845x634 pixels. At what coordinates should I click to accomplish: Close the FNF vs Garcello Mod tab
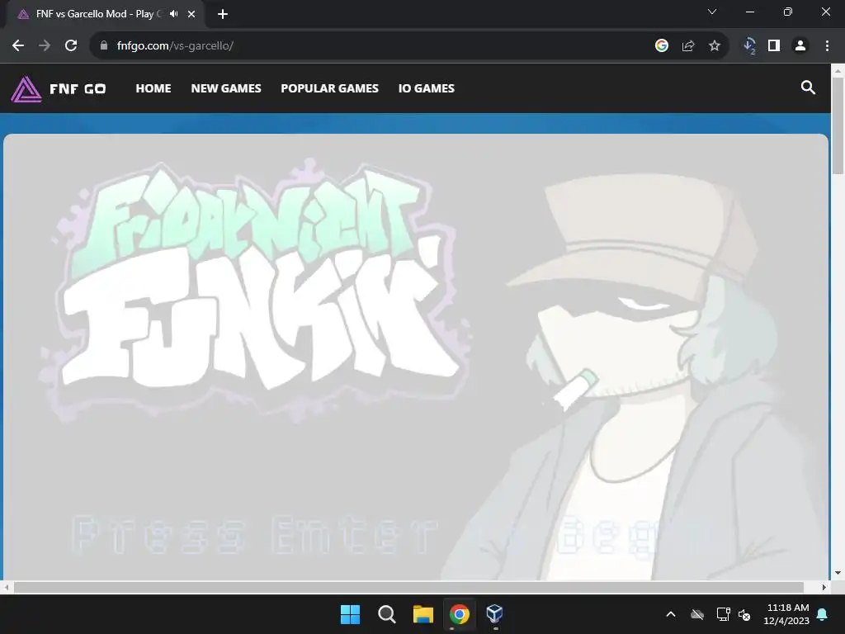click(x=191, y=14)
